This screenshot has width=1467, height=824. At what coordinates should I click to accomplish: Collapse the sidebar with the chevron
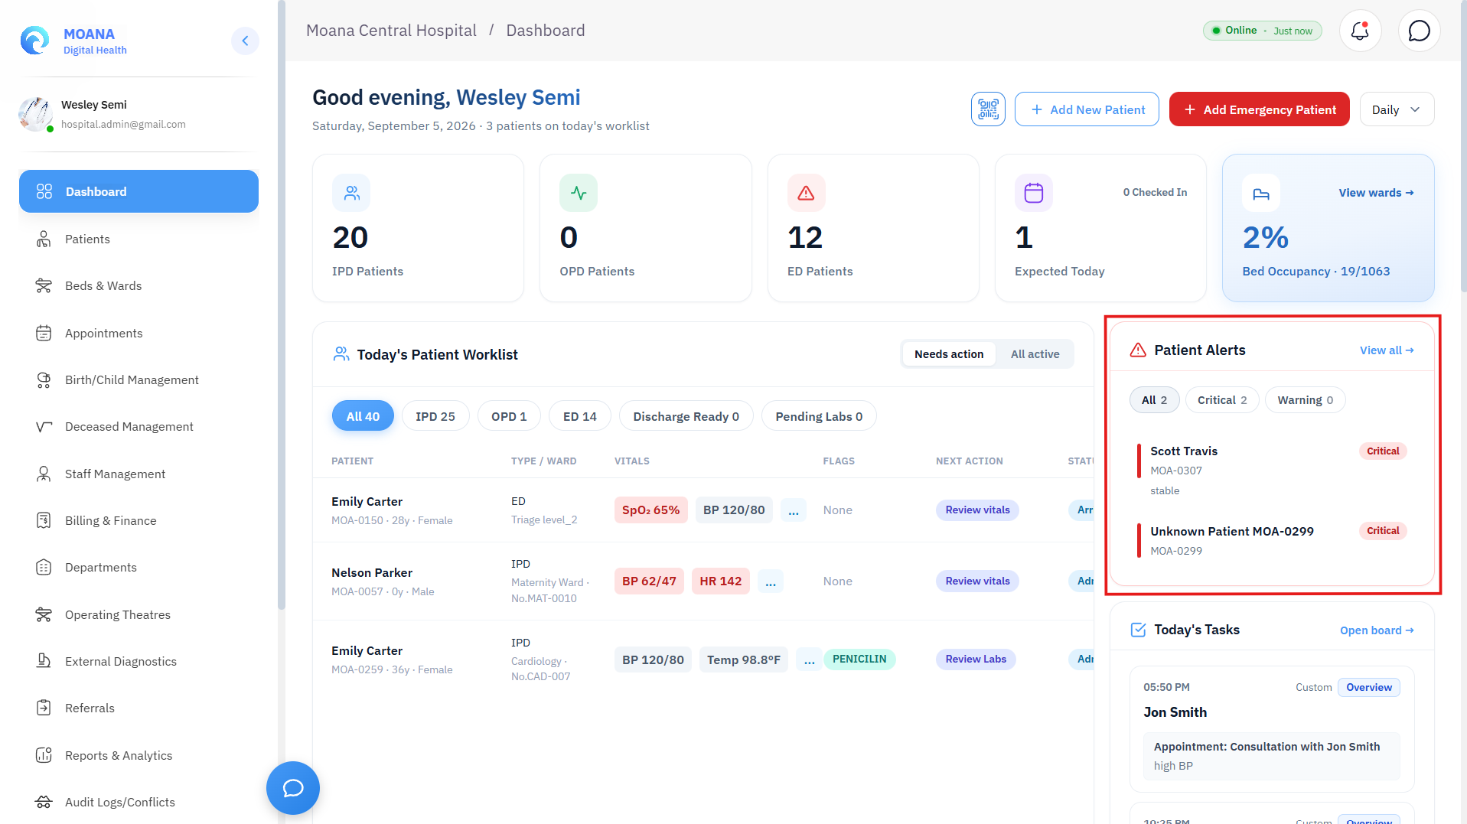point(245,41)
